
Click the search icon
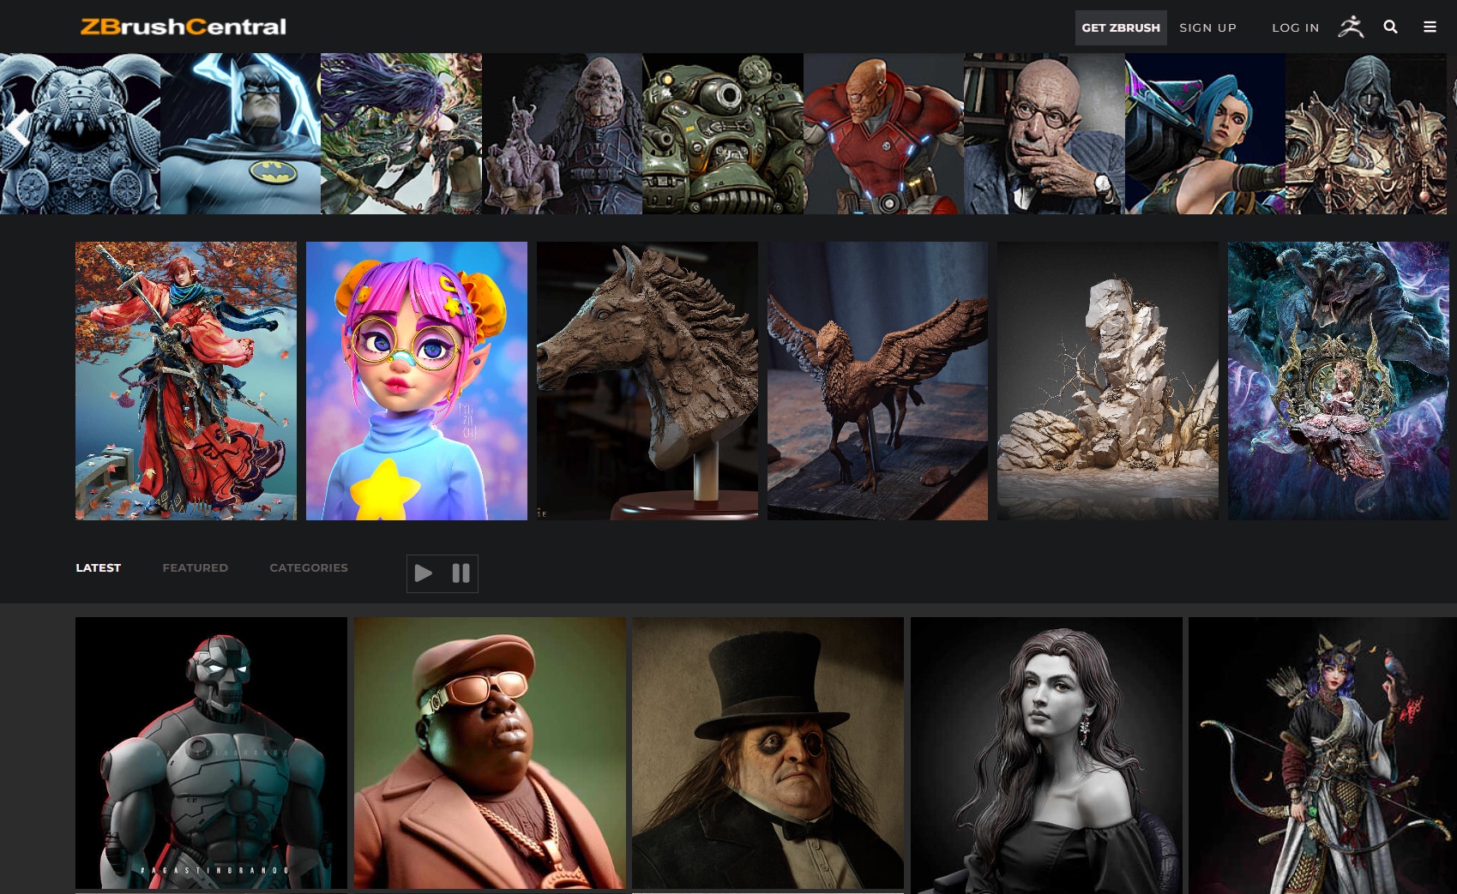click(1390, 27)
